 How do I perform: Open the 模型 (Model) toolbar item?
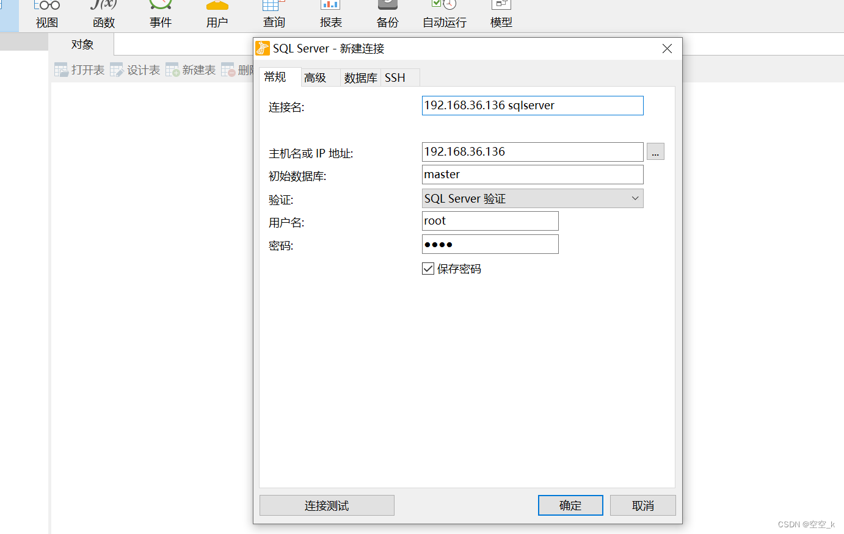click(x=501, y=15)
